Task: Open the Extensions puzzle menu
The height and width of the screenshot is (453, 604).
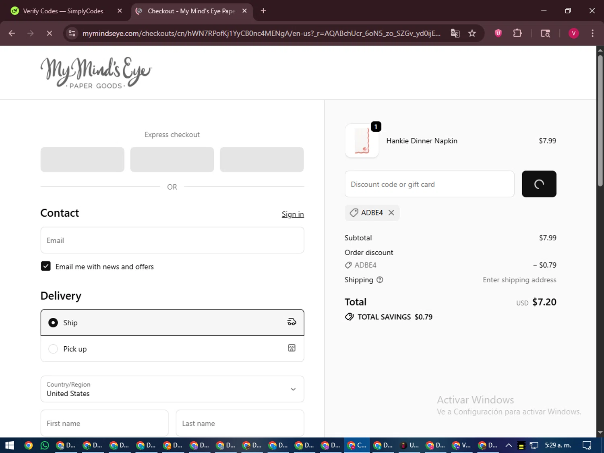Action: point(517,33)
